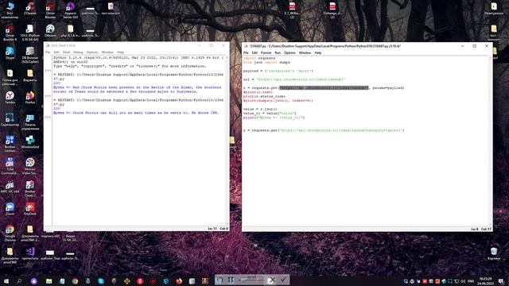
Task: Open File Explorer from the taskbar
Action: click(x=49, y=280)
